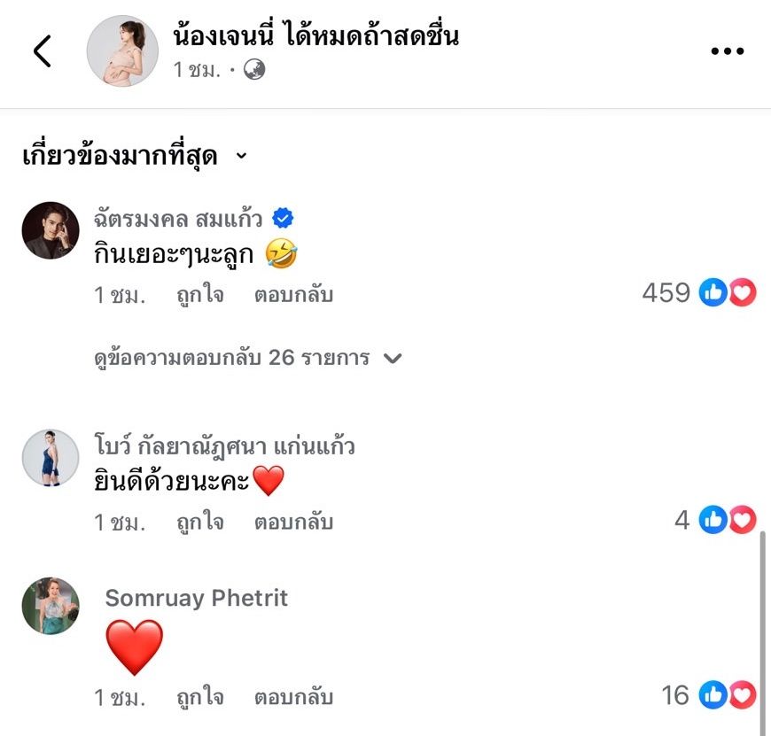The height and width of the screenshot is (736, 771).
Task: Tap the back arrow icon
Action: 42,51
